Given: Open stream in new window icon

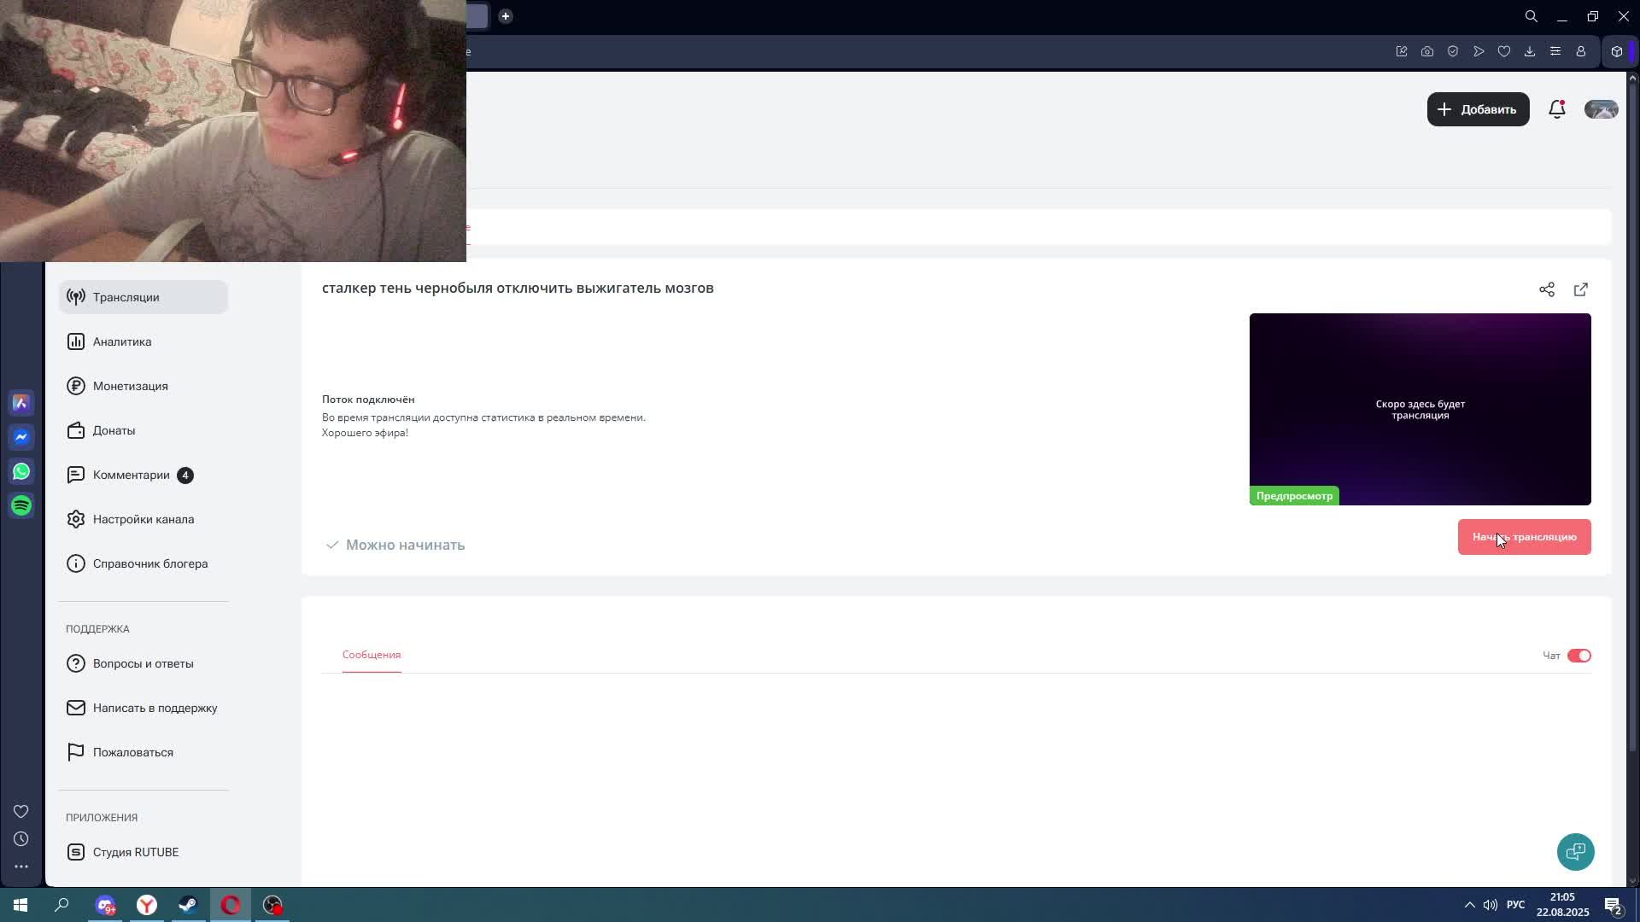Looking at the screenshot, I should (1580, 289).
